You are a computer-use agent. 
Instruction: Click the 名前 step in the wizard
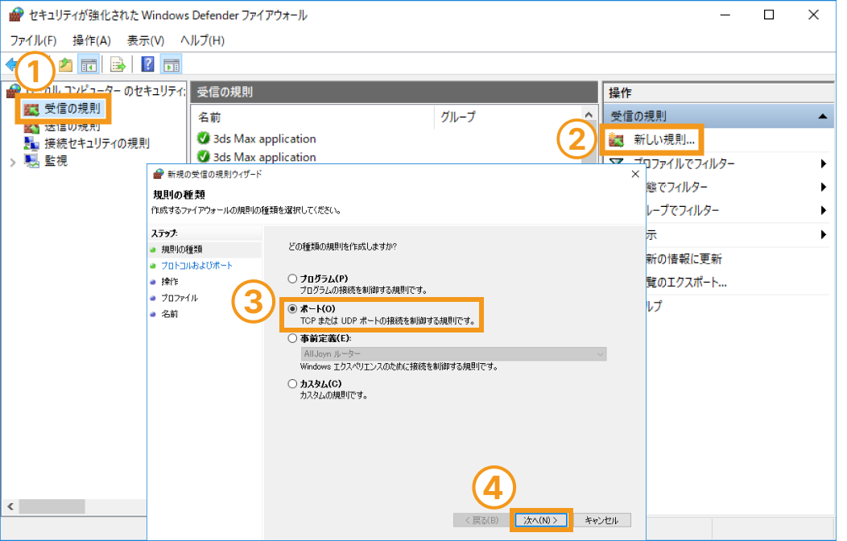point(170,314)
